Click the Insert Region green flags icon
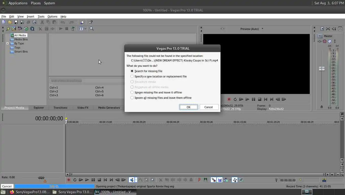This screenshot has height=195, width=345. [205, 180]
